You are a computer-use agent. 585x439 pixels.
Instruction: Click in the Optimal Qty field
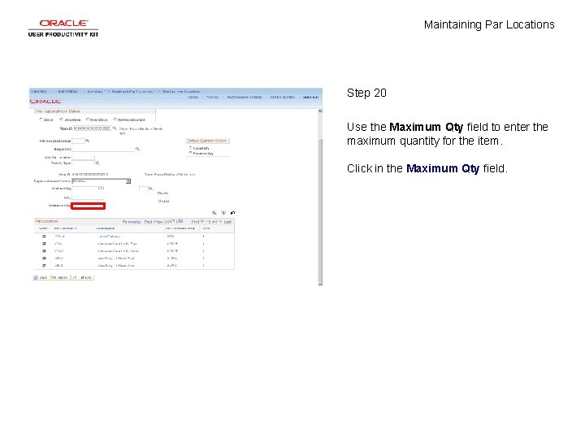click(88, 189)
